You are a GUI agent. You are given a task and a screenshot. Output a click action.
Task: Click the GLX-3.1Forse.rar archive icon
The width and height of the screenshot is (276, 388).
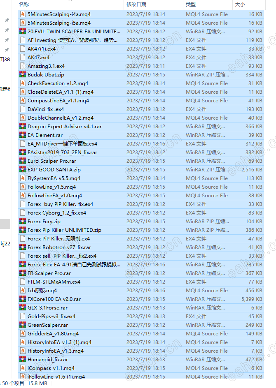coord(23,307)
